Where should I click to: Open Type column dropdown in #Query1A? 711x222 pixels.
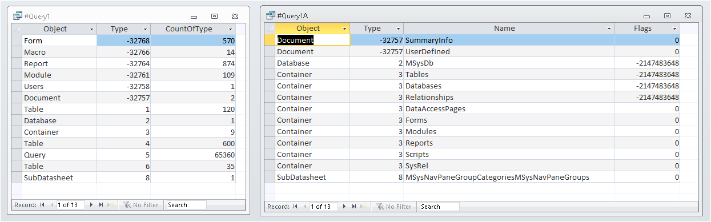(399, 28)
